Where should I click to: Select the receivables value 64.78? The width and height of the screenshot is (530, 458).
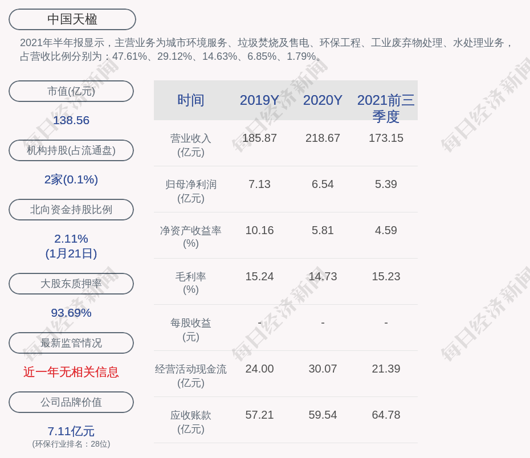coord(386,415)
